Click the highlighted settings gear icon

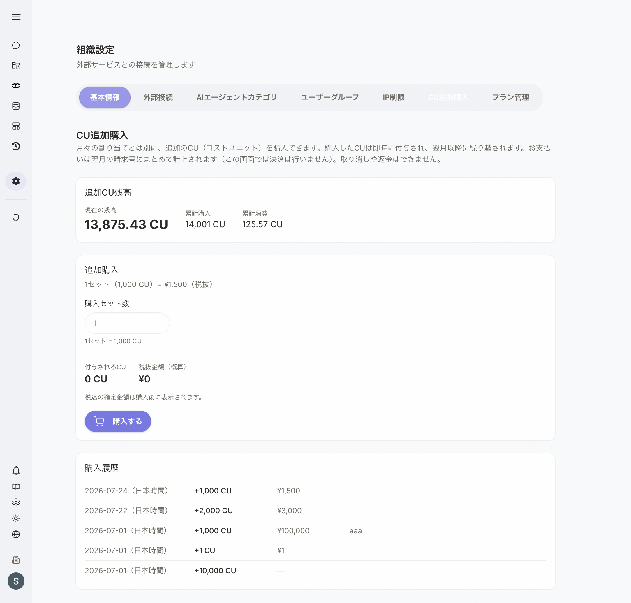click(x=16, y=181)
